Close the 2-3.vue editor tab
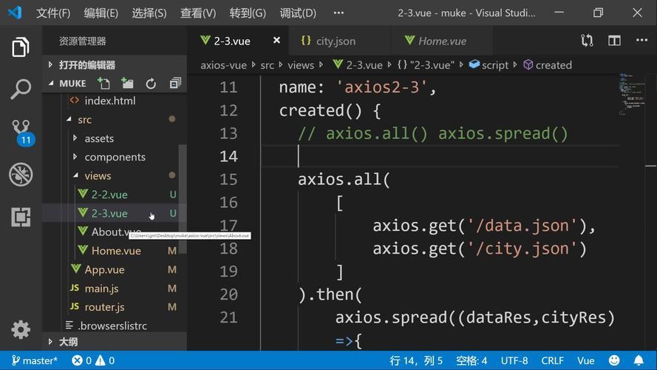This screenshot has height=370, width=657. 276,40
